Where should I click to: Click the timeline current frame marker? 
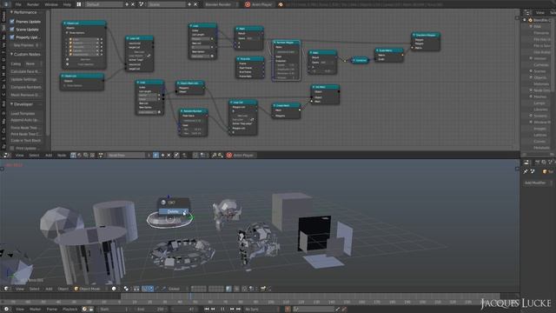pos(190,296)
